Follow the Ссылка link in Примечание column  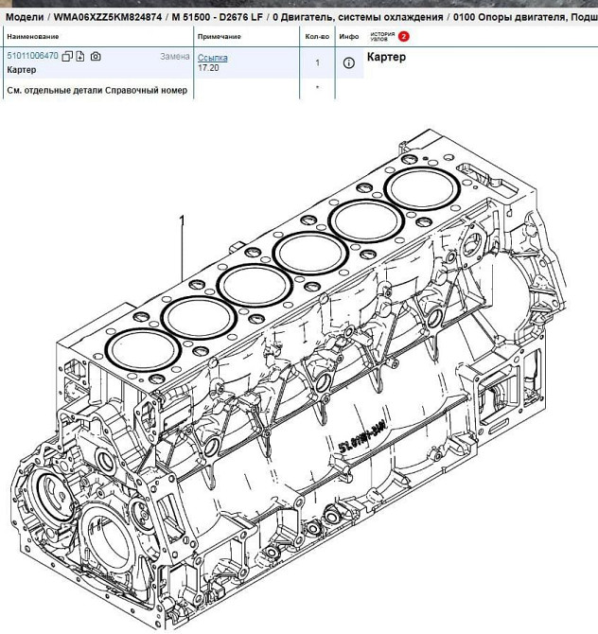pos(212,58)
